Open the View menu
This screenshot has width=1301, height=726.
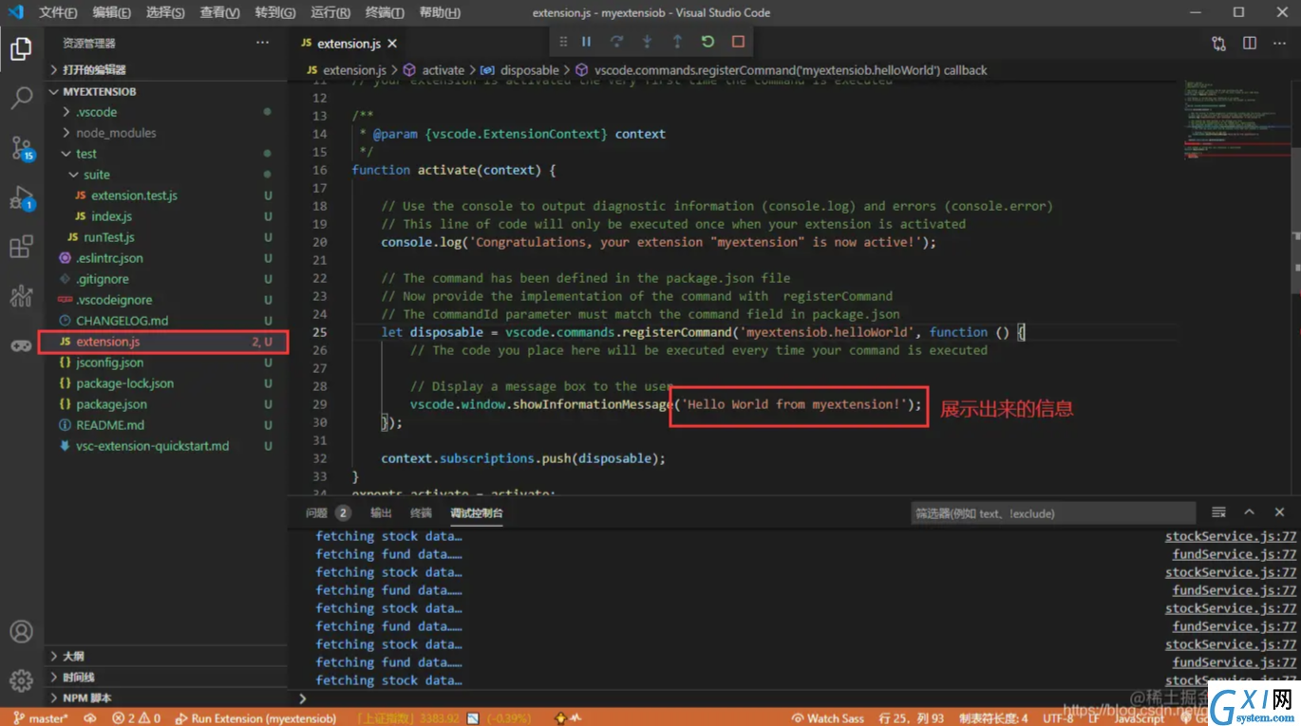(x=219, y=12)
